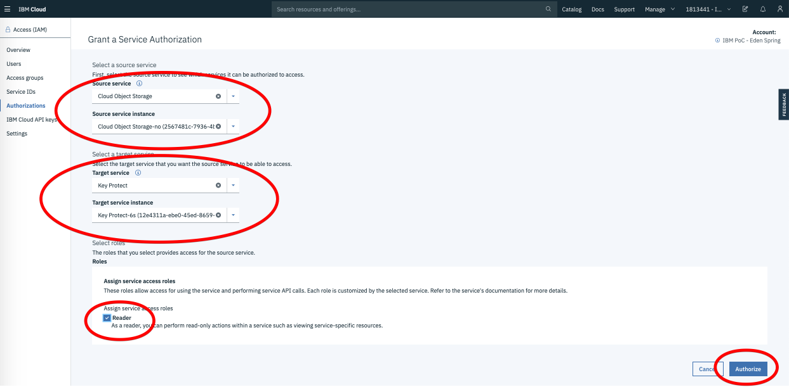
Task: Open the hamburger navigation menu
Action: coord(8,10)
